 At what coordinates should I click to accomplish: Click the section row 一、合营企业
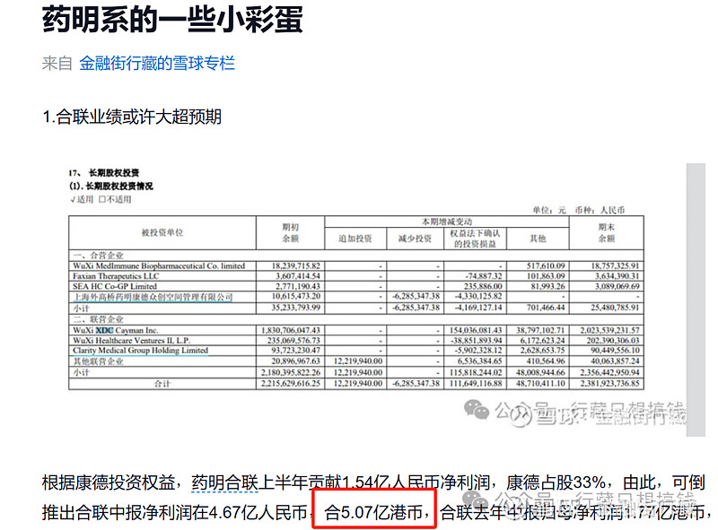[99, 256]
